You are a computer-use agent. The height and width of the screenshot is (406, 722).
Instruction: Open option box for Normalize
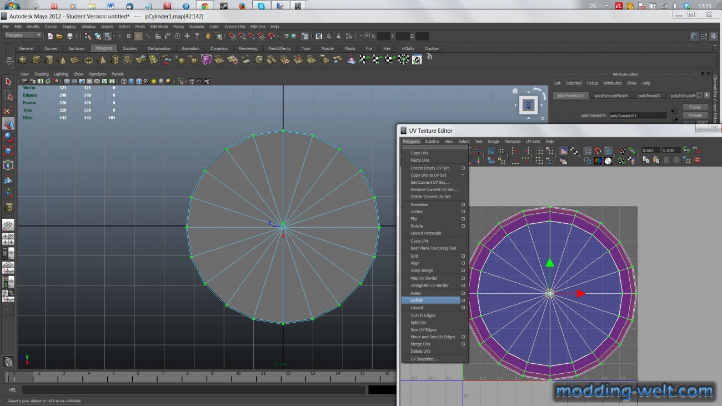[463, 204]
